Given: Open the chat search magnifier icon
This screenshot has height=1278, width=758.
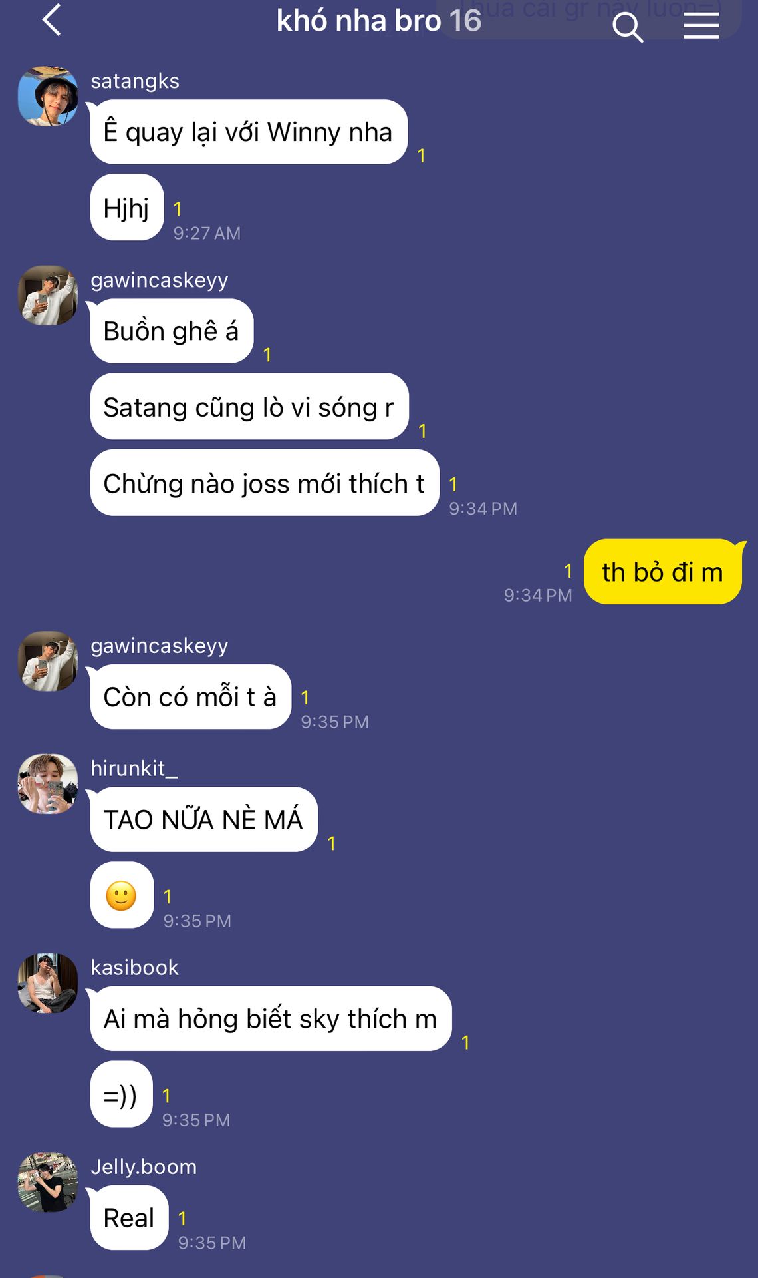Looking at the screenshot, I should (628, 27).
